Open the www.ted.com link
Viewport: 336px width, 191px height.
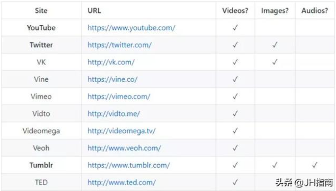pyautogui.click(x=122, y=182)
